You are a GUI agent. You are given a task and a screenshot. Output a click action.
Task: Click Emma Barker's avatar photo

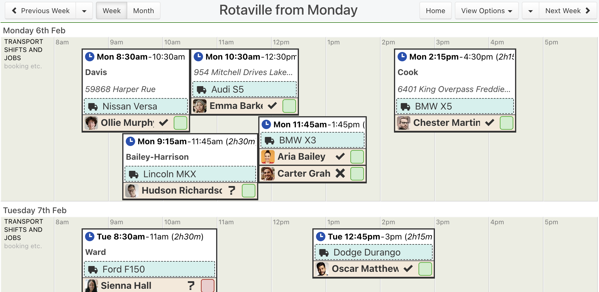pos(200,106)
